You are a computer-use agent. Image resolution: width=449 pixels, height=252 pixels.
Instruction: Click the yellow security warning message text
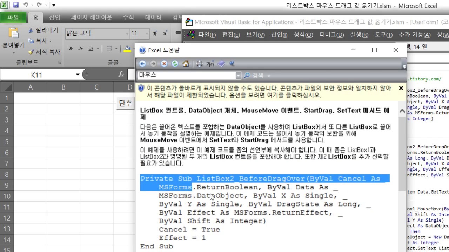tap(269, 92)
